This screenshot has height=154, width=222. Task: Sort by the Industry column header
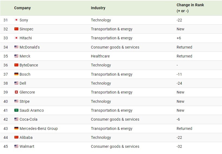98,8
